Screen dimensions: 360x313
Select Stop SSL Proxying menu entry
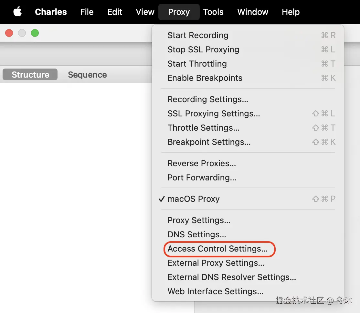(203, 49)
